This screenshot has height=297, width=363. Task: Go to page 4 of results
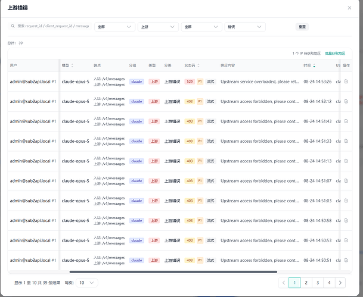[x=329, y=283]
